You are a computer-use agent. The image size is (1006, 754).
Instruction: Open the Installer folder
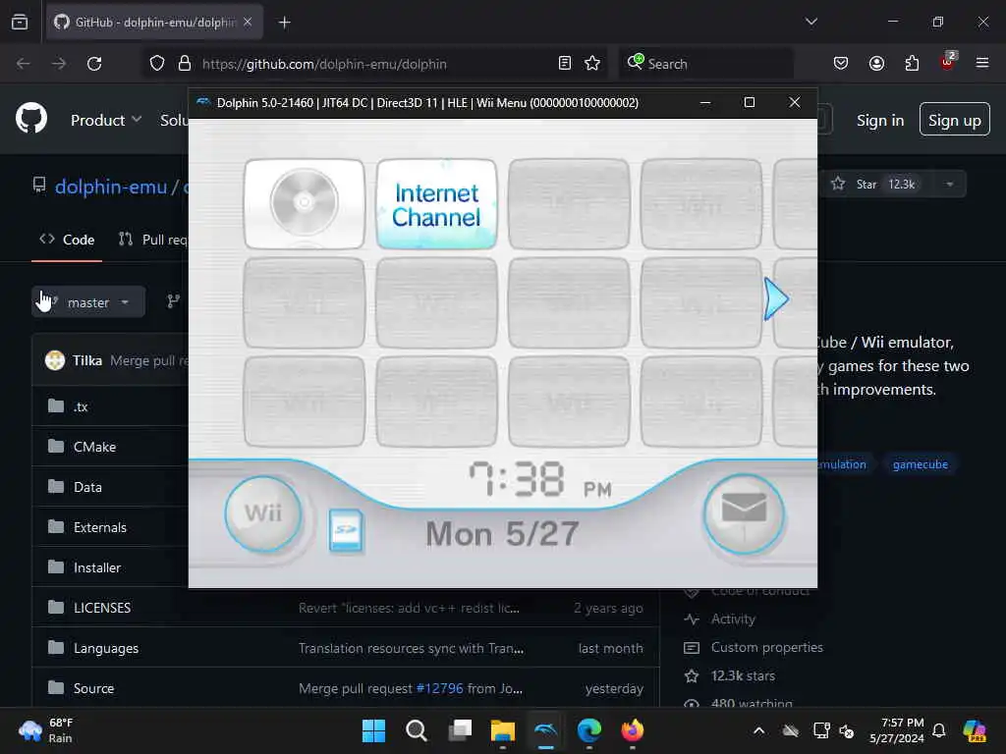(97, 568)
